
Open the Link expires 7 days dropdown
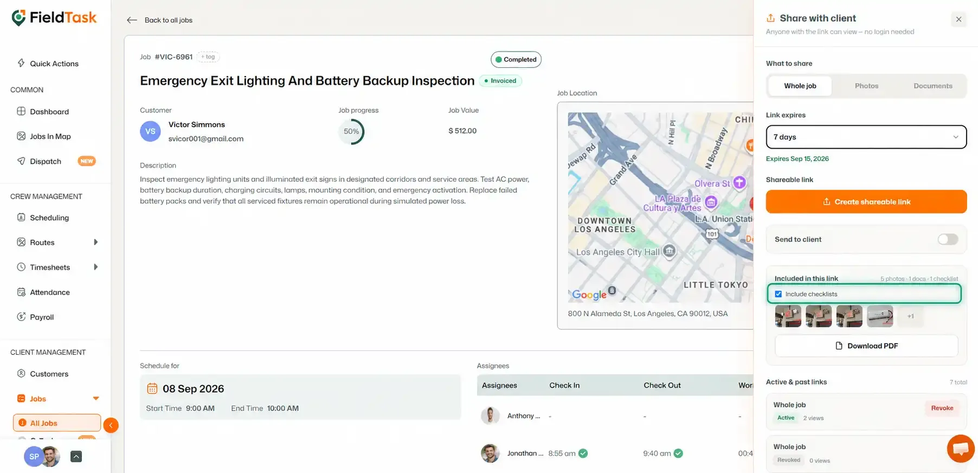click(866, 137)
